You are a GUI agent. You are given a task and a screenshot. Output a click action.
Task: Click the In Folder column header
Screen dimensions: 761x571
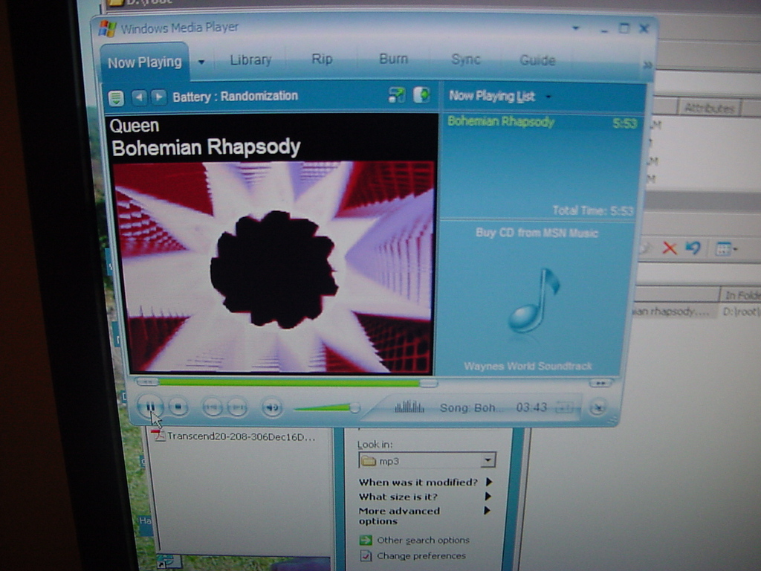(x=740, y=294)
